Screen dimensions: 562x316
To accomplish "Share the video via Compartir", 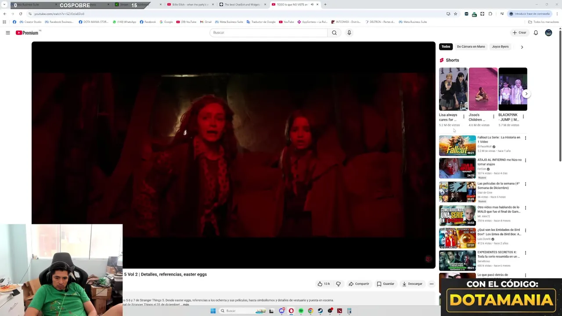I will tap(359, 284).
